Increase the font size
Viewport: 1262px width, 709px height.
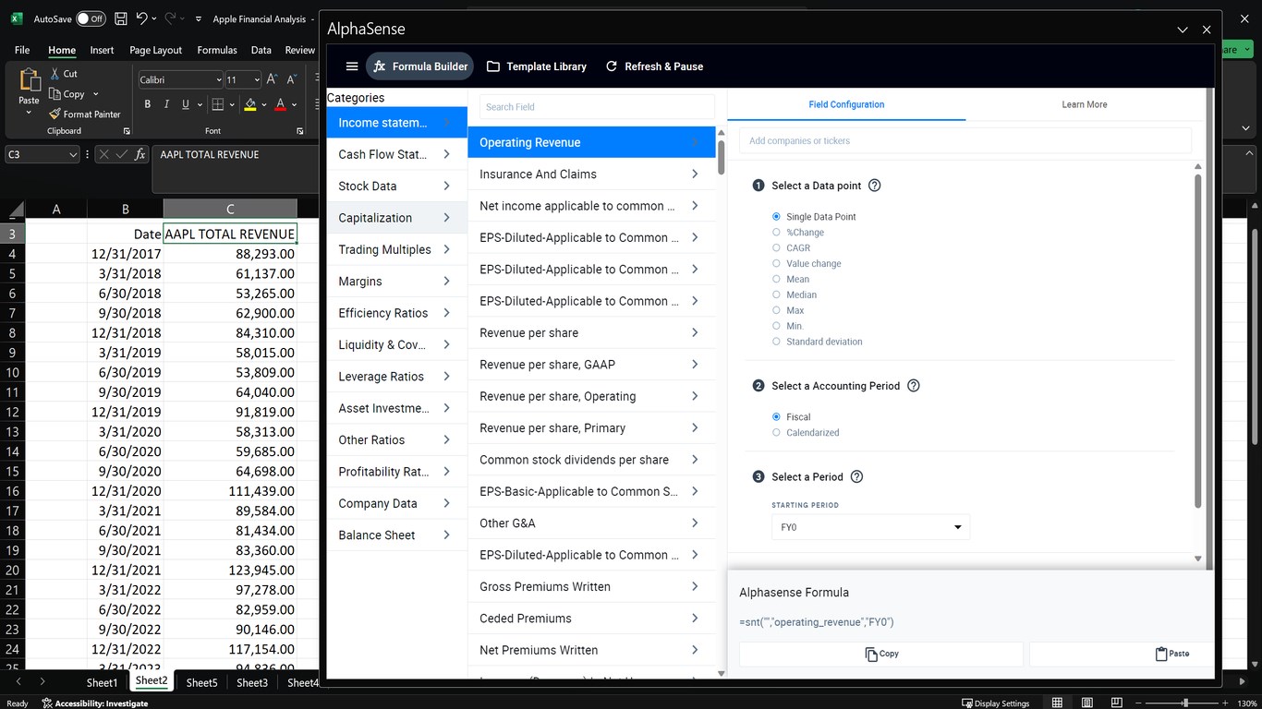pos(273,79)
